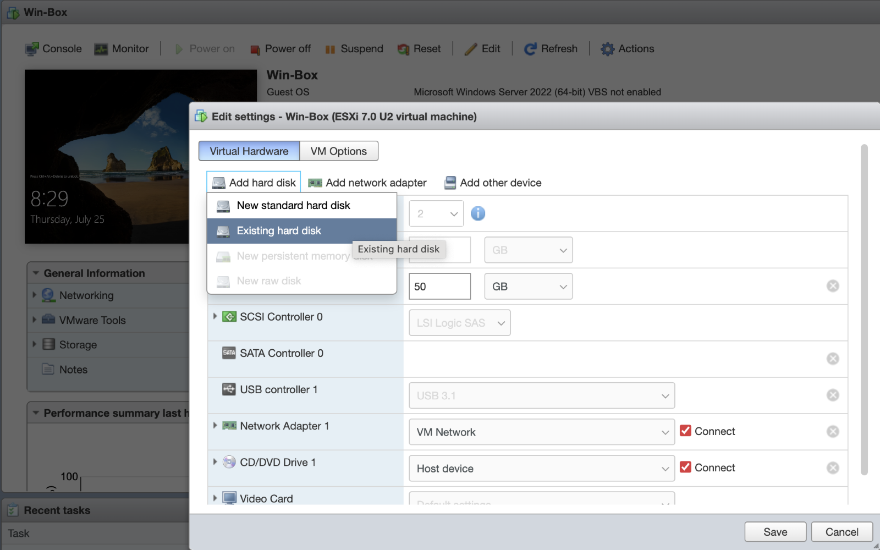Click the SCSI Controller 0 icon
Viewport: 880px width, 550px height.
tap(229, 317)
